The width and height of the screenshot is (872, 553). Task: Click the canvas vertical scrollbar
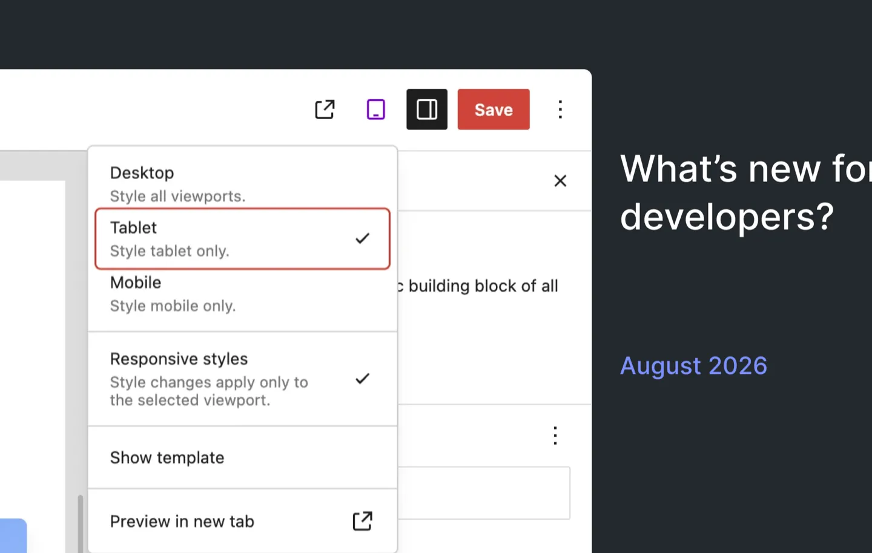pyautogui.click(x=80, y=523)
